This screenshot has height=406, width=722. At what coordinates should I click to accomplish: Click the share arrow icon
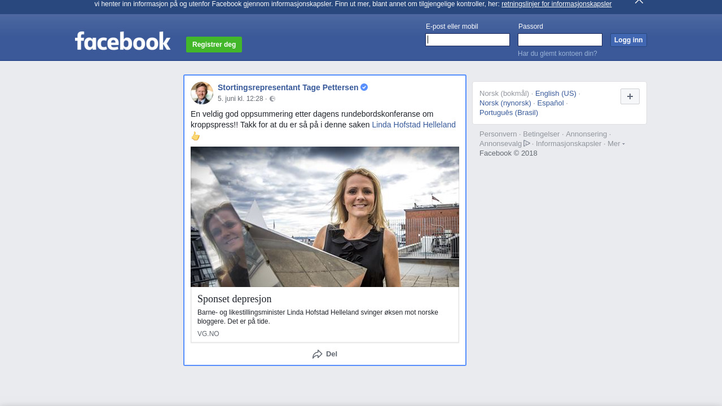point(318,354)
